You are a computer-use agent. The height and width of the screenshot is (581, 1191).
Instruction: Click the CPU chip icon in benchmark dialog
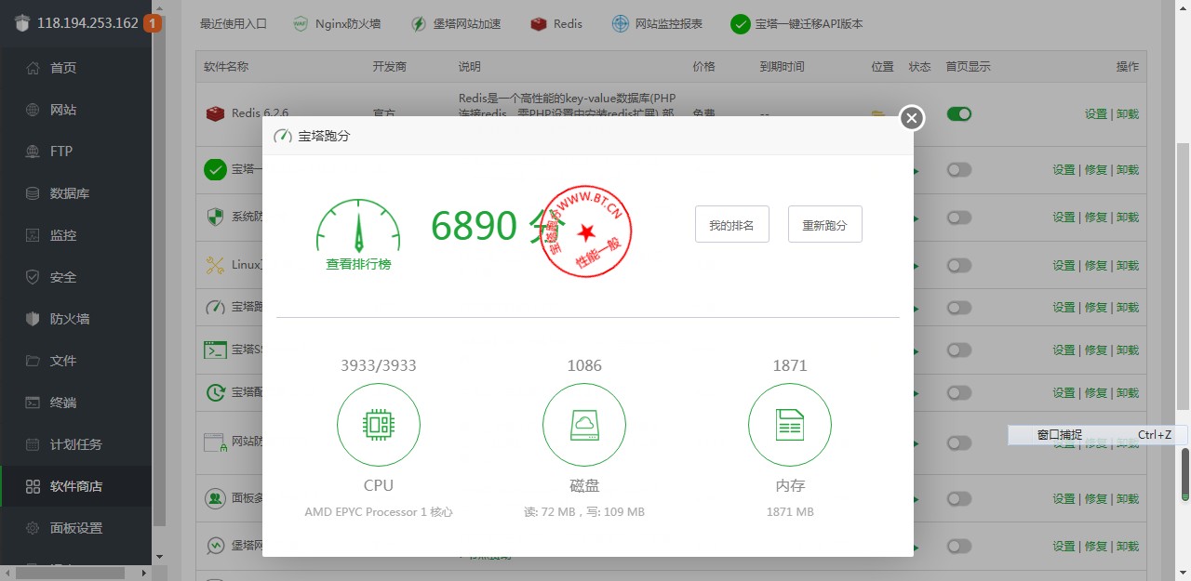point(379,425)
